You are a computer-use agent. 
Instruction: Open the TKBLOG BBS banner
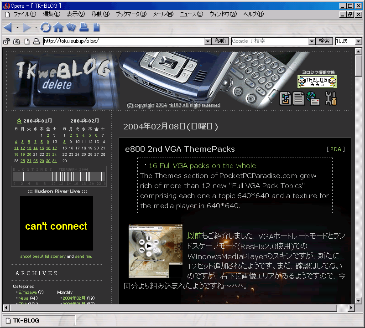click(317, 82)
